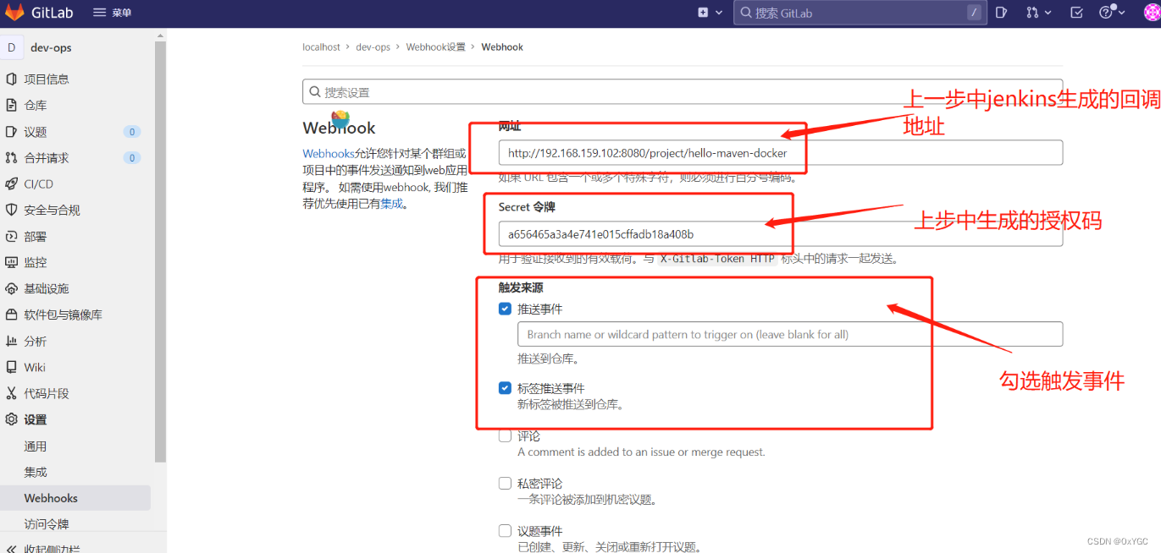The image size is (1161, 553).
Task: Open 访问令牌 settings sub-item
Action: point(47,524)
